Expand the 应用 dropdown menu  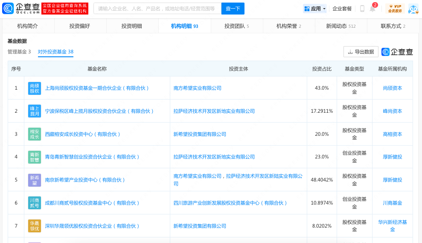coord(315,9)
